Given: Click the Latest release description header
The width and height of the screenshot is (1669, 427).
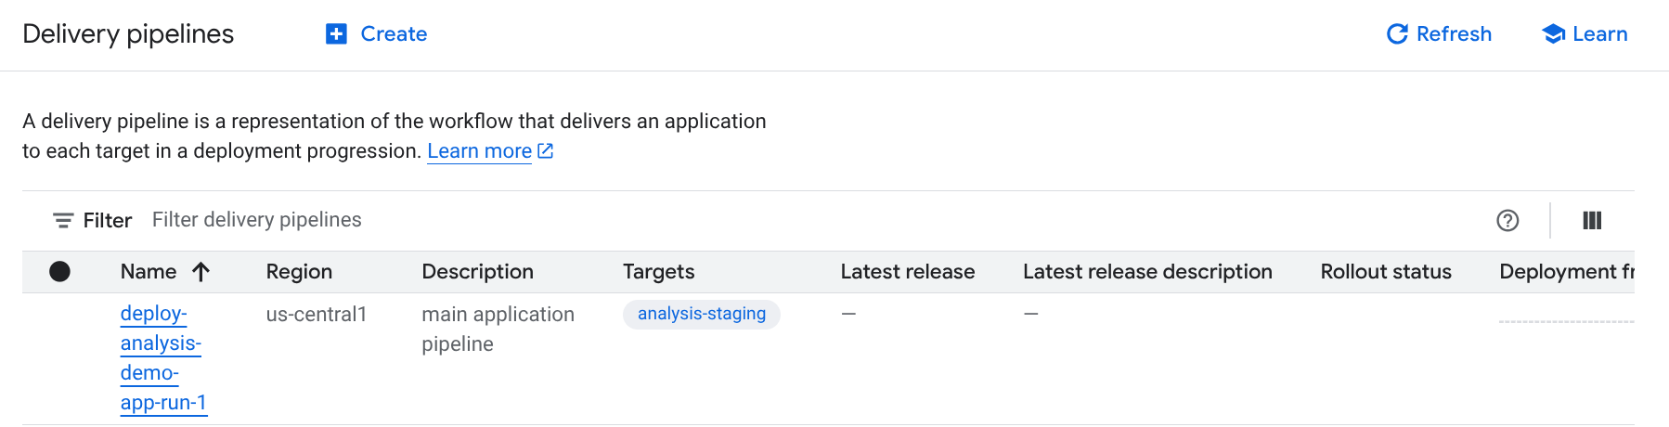Looking at the screenshot, I should point(1147,271).
